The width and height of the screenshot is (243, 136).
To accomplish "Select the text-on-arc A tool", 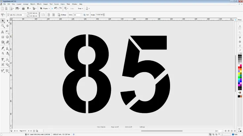I will click(3, 32).
